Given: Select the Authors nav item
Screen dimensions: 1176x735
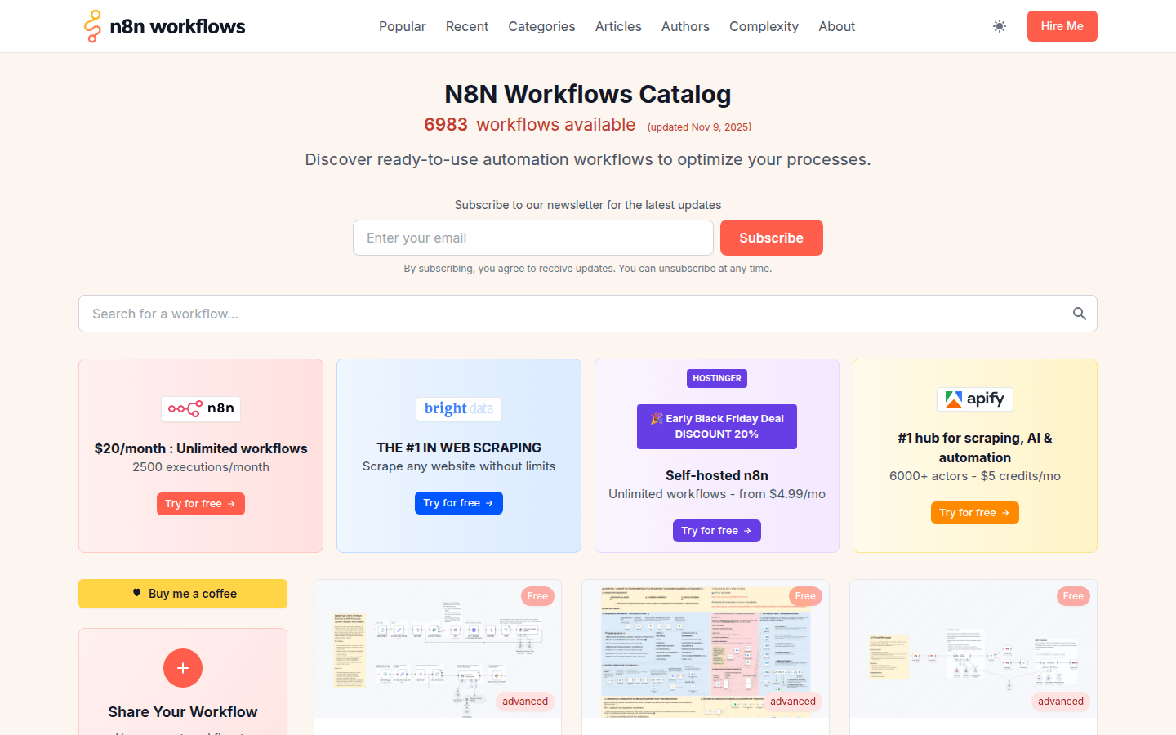Looking at the screenshot, I should coord(685,26).
